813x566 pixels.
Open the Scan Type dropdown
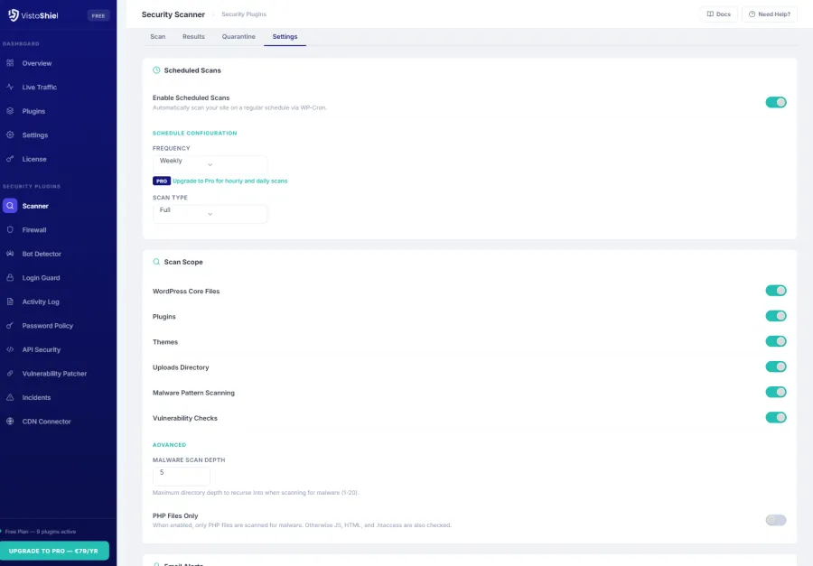coord(210,213)
